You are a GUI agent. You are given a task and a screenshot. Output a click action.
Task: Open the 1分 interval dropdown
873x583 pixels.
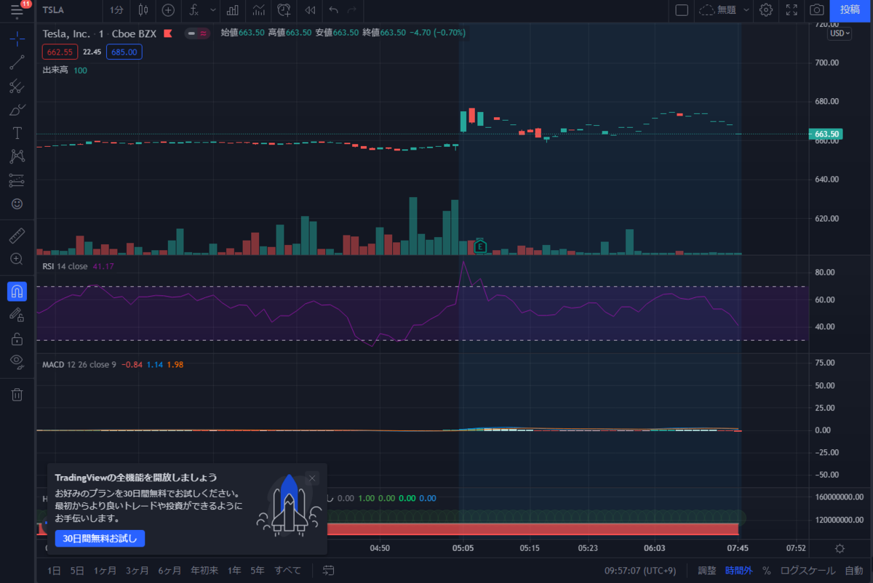(x=117, y=10)
